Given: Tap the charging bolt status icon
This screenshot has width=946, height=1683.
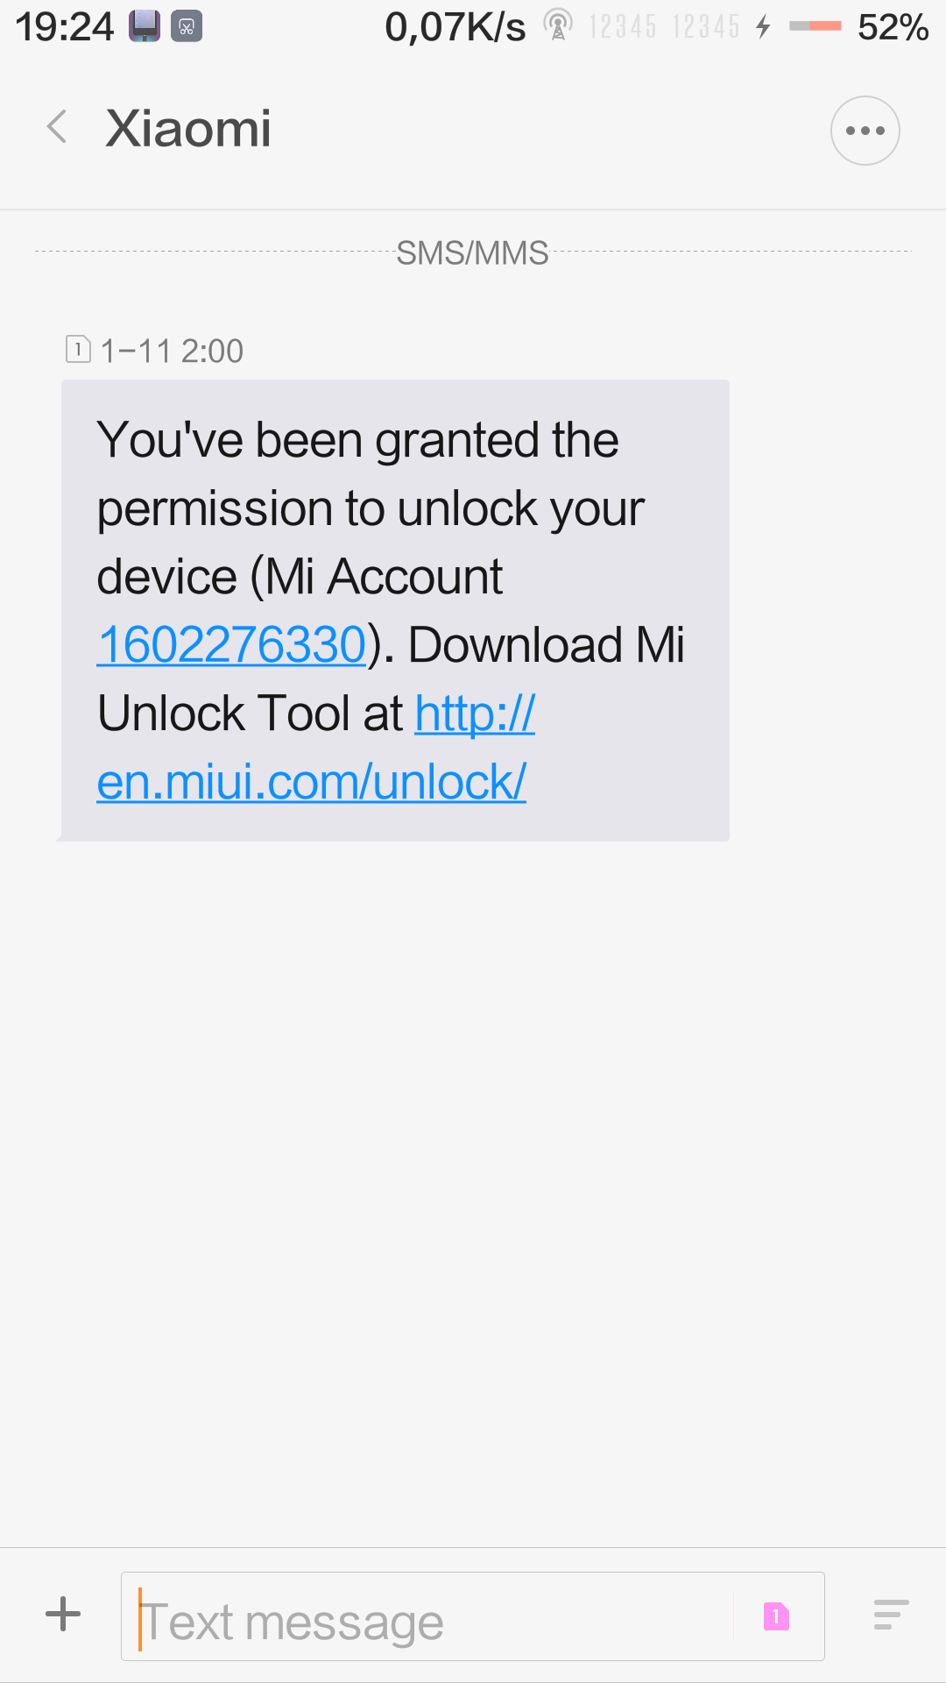Looking at the screenshot, I should coord(763,27).
